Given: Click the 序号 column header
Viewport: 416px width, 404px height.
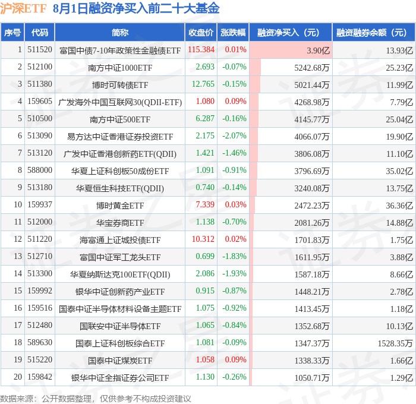Looking at the screenshot, I should tap(12, 32).
